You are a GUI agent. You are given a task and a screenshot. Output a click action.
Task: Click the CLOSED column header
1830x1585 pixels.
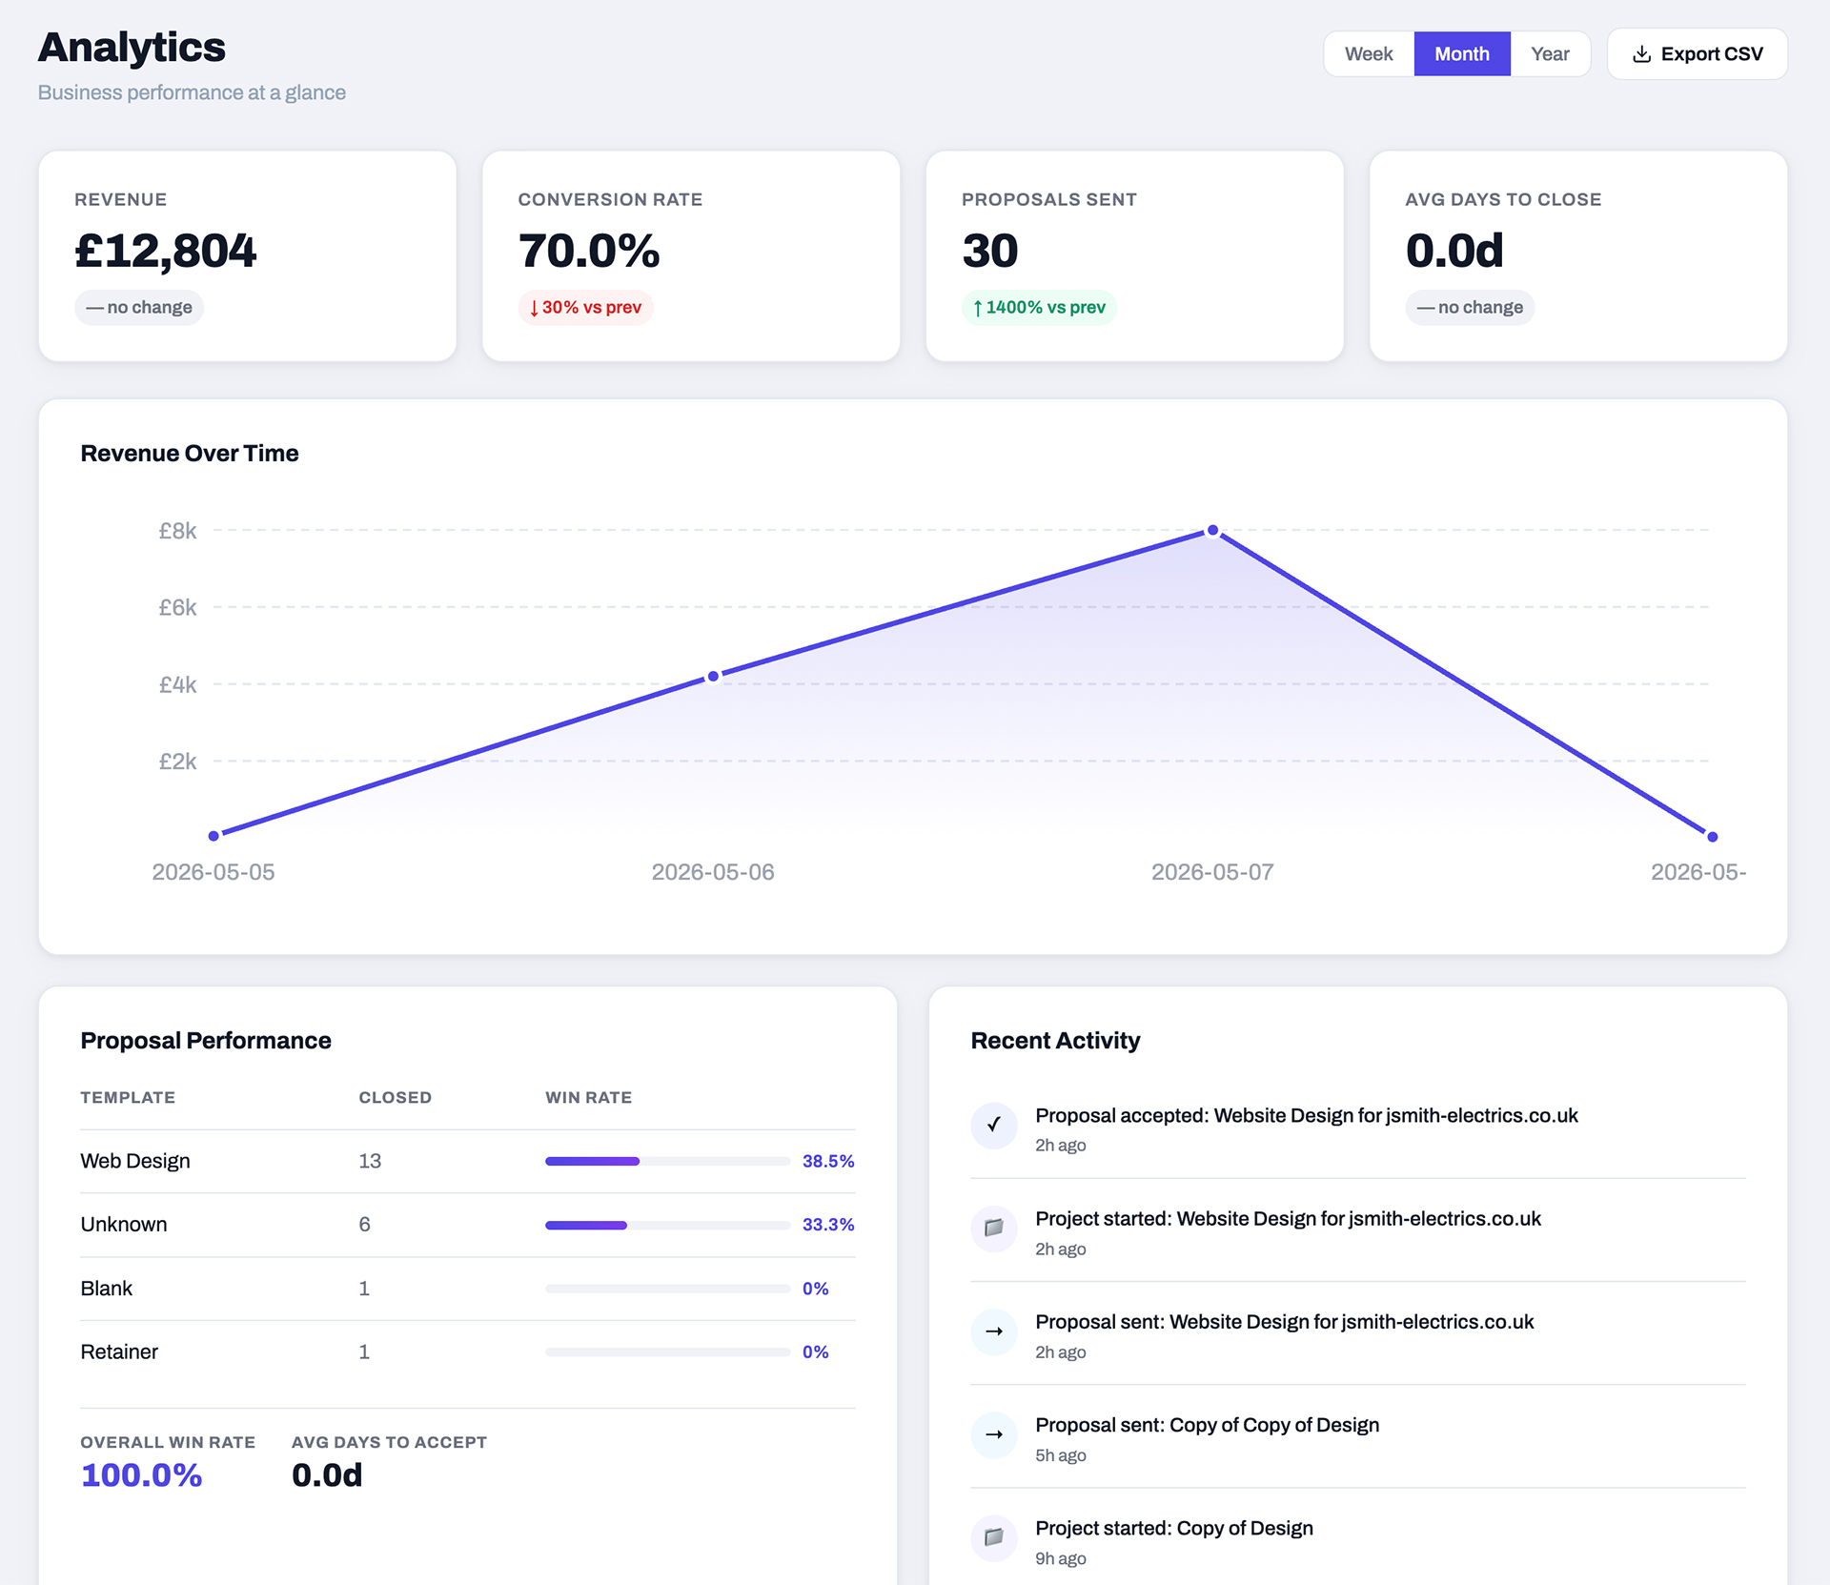click(396, 1097)
